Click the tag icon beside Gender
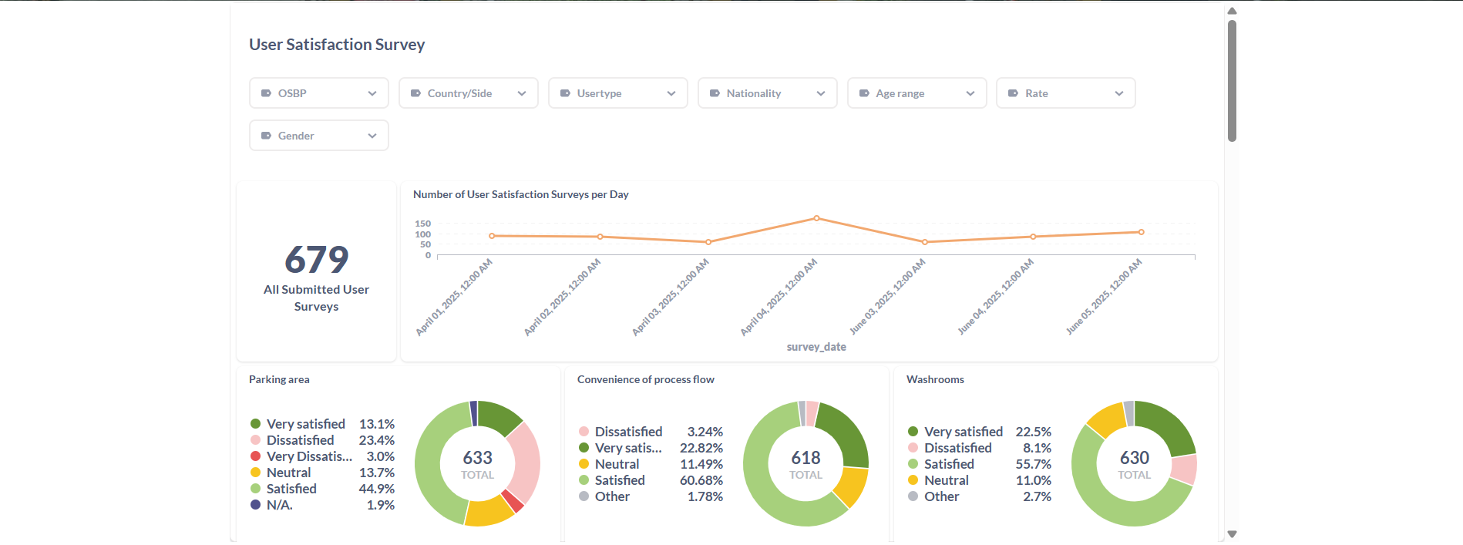This screenshot has width=1463, height=545. point(266,136)
